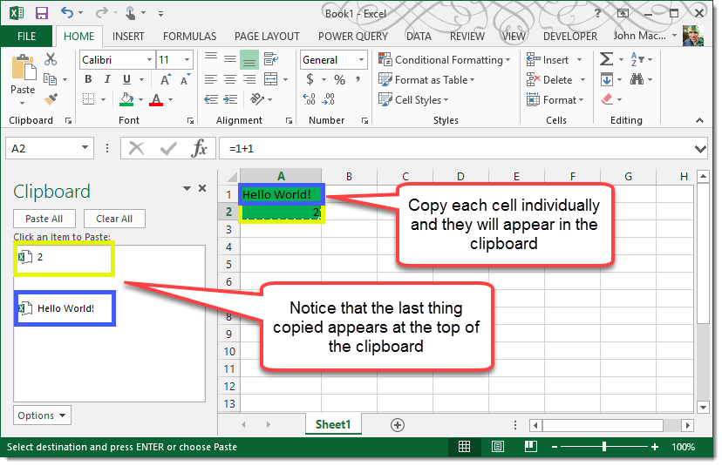This screenshot has height=466, width=722.
Task: Increase Decimal places
Action: click(309, 99)
